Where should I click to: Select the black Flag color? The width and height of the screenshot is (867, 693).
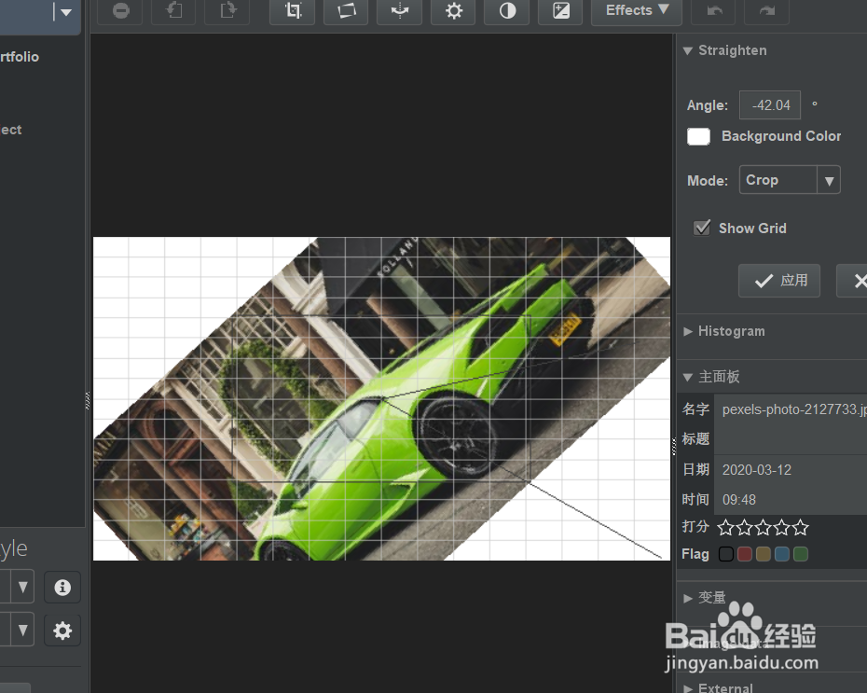[726, 554]
